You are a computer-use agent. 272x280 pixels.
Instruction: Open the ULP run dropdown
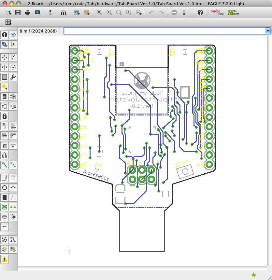click(86, 12)
